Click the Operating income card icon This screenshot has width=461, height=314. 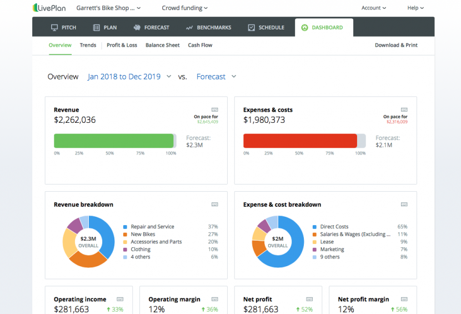coord(120,299)
